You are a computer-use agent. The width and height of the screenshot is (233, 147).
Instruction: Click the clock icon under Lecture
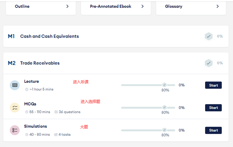coord(27,89)
